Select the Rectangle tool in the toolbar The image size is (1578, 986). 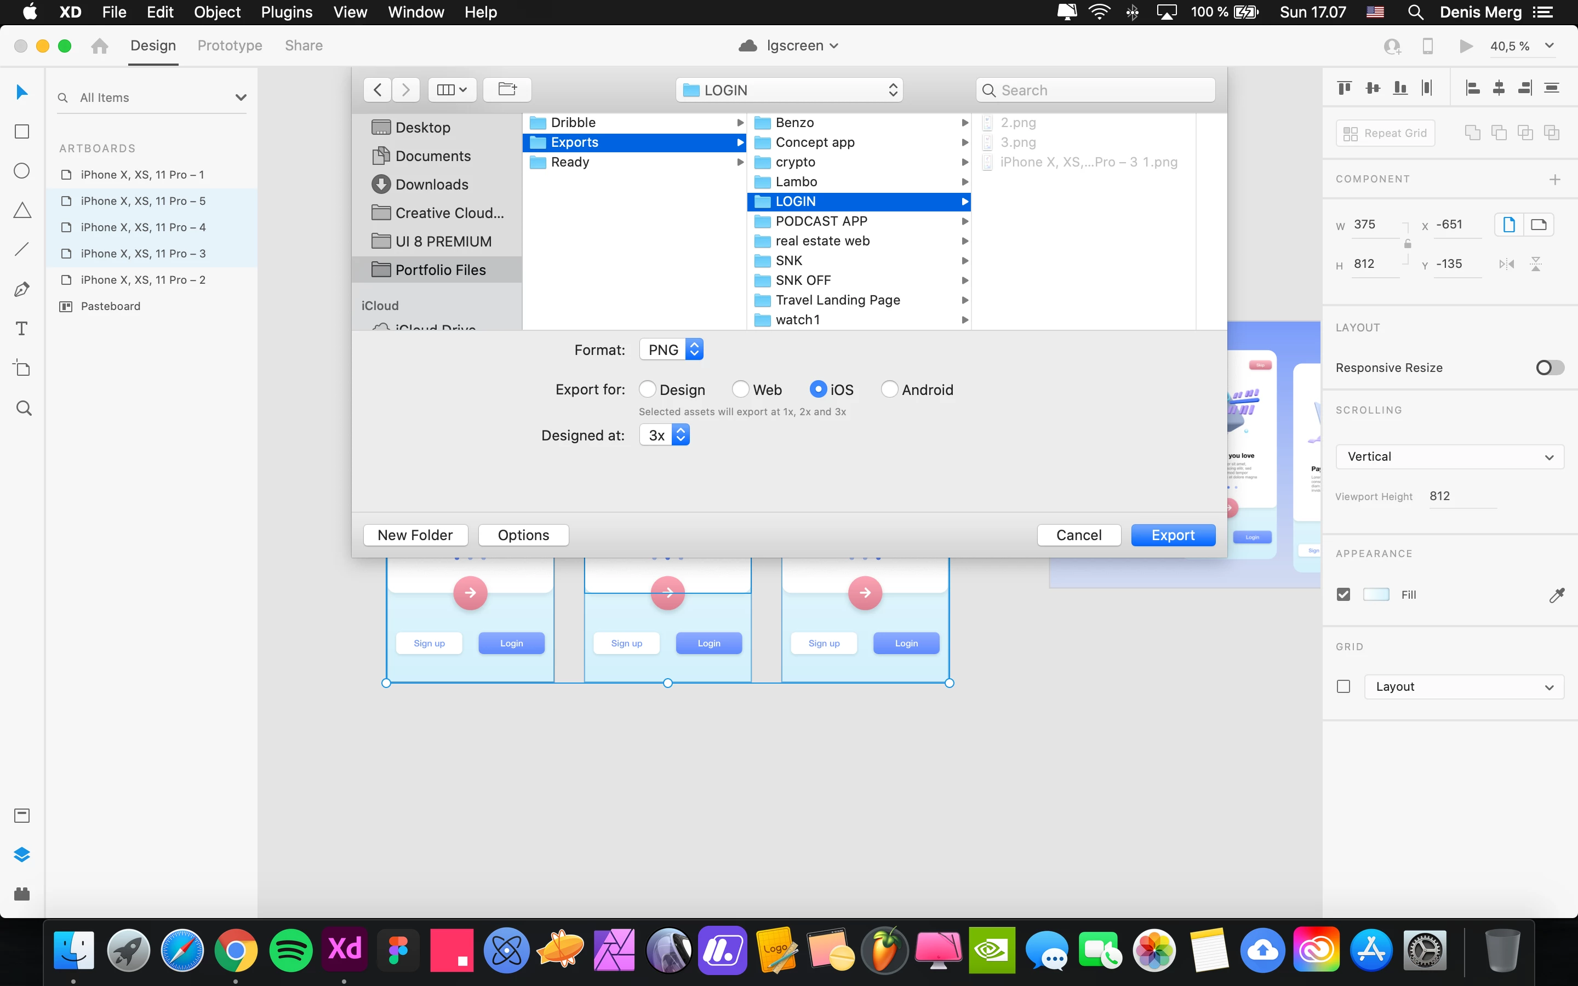[x=22, y=131]
